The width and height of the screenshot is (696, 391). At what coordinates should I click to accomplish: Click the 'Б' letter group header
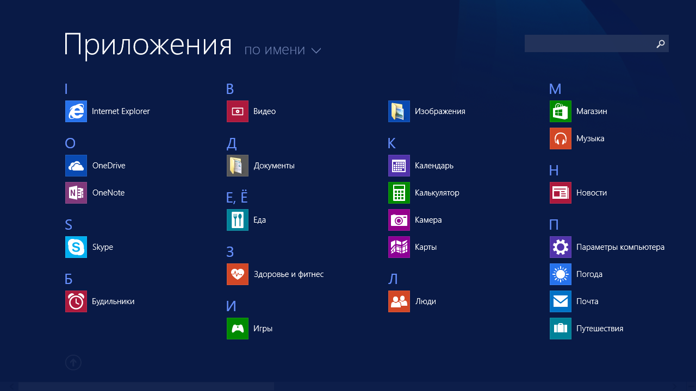[69, 279]
